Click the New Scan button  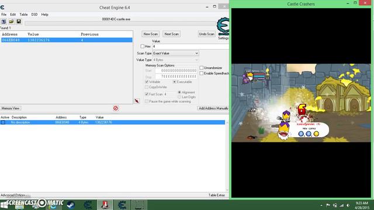pos(151,34)
